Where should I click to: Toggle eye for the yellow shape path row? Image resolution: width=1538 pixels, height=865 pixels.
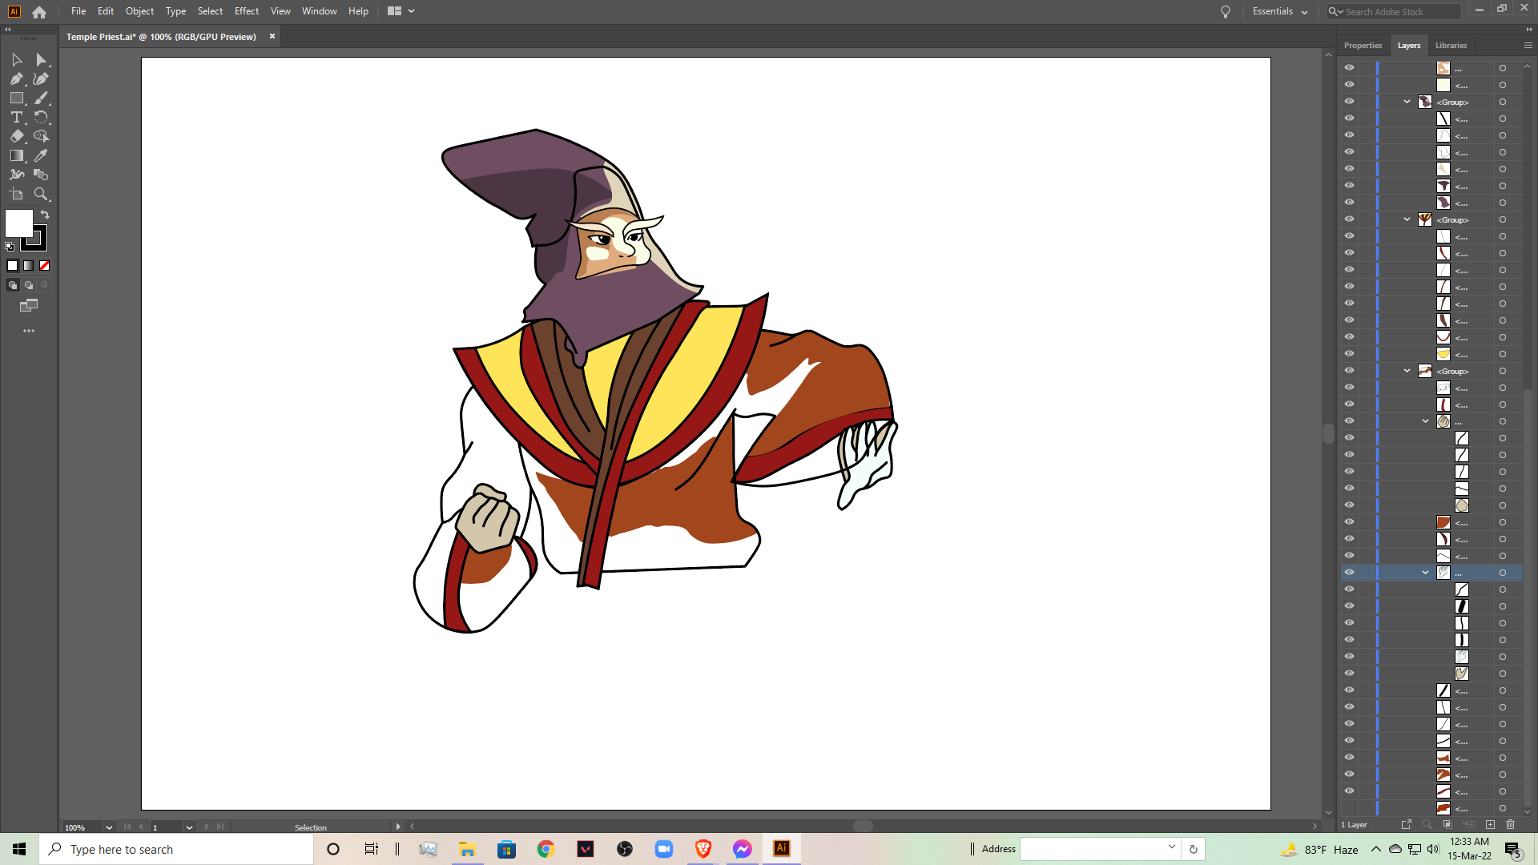click(x=1349, y=353)
